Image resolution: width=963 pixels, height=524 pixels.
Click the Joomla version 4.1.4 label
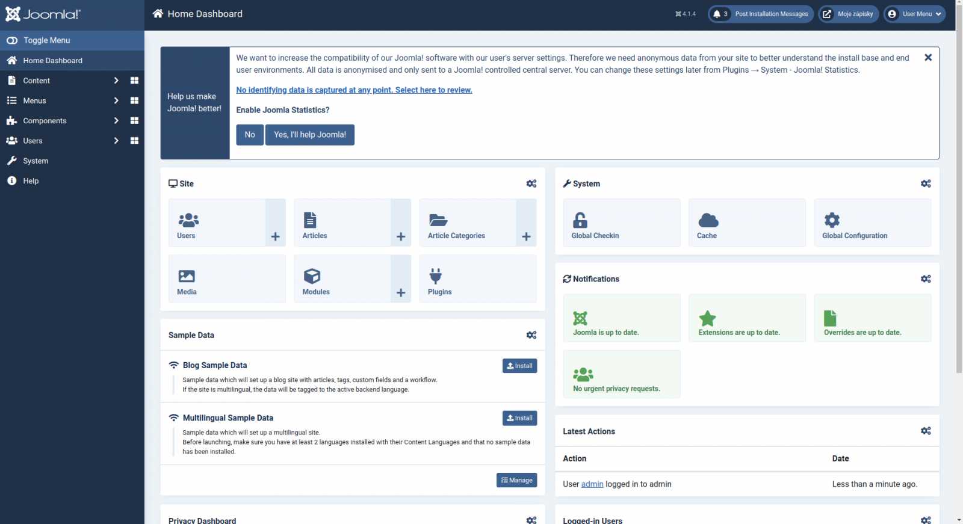pos(686,14)
